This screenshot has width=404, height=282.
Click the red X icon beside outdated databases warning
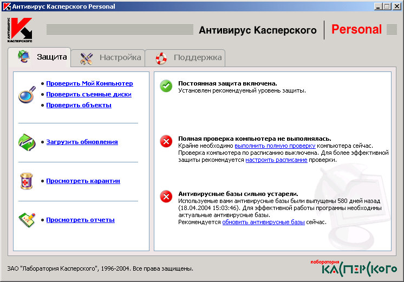(x=166, y=196)
